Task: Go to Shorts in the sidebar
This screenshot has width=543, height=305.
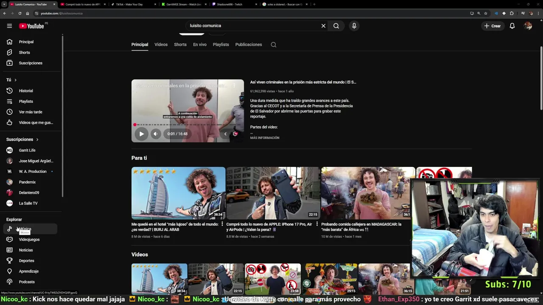Action: 30,53
